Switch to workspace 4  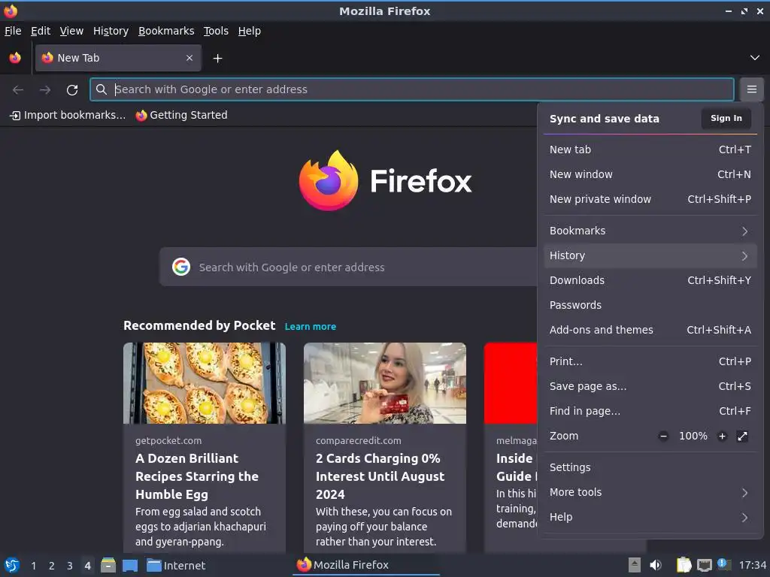pyautogui.click(x=87, y=566)
